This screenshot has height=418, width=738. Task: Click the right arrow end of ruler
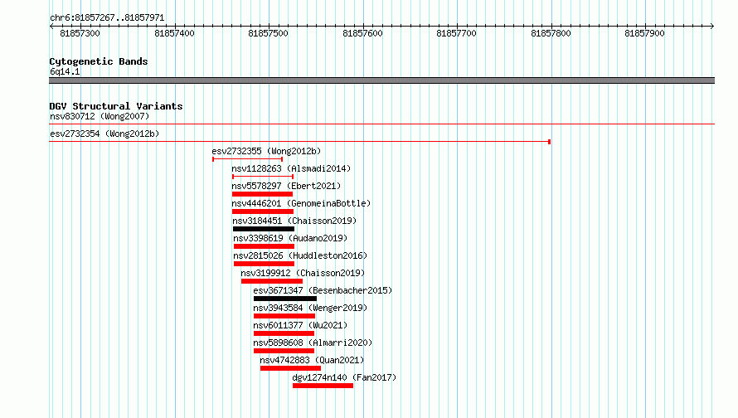click(x=712, y=26)
